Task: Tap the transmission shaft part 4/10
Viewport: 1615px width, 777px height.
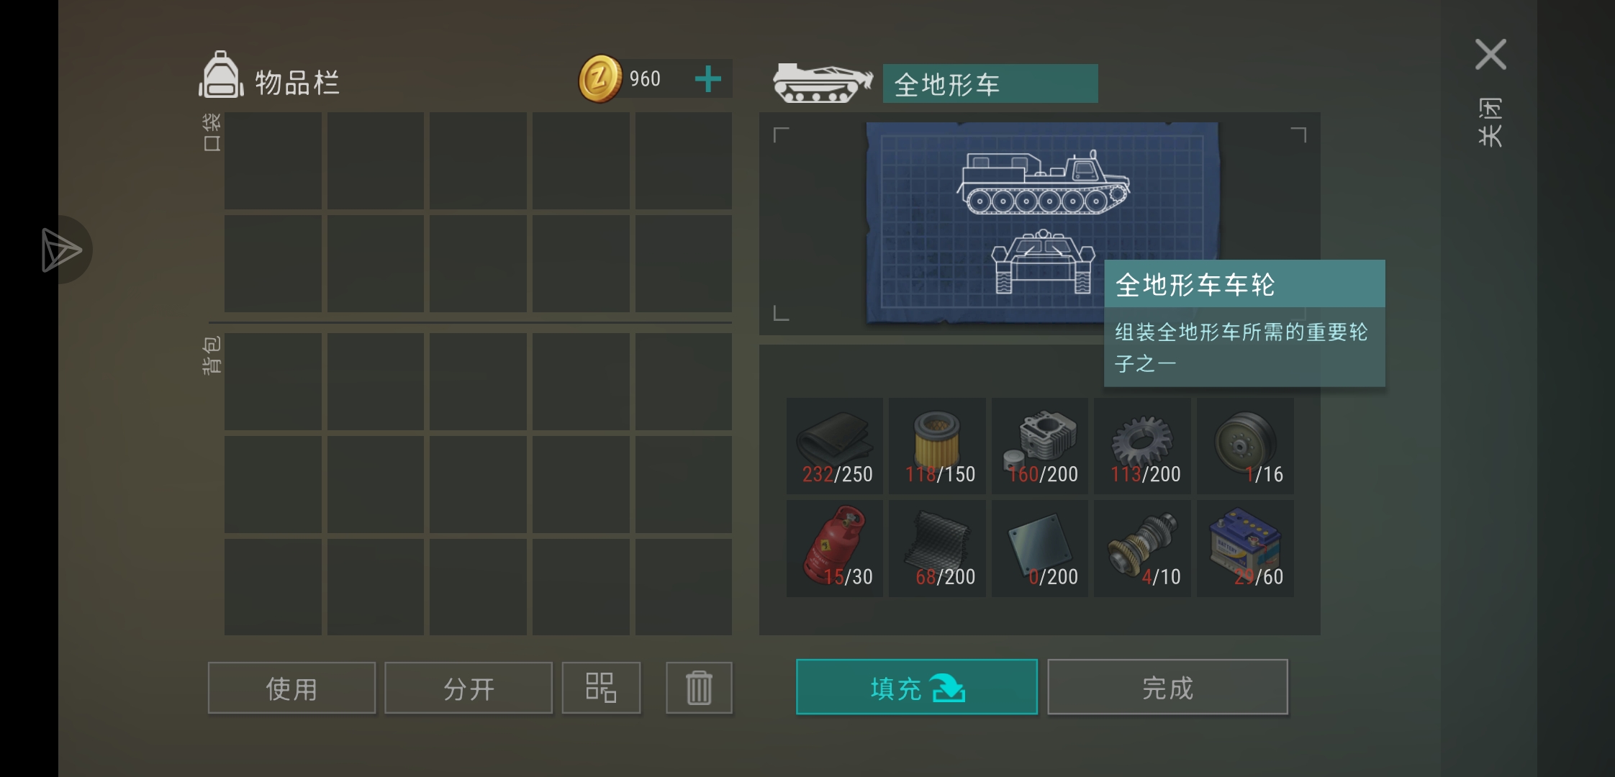Action: [1142, 548]
